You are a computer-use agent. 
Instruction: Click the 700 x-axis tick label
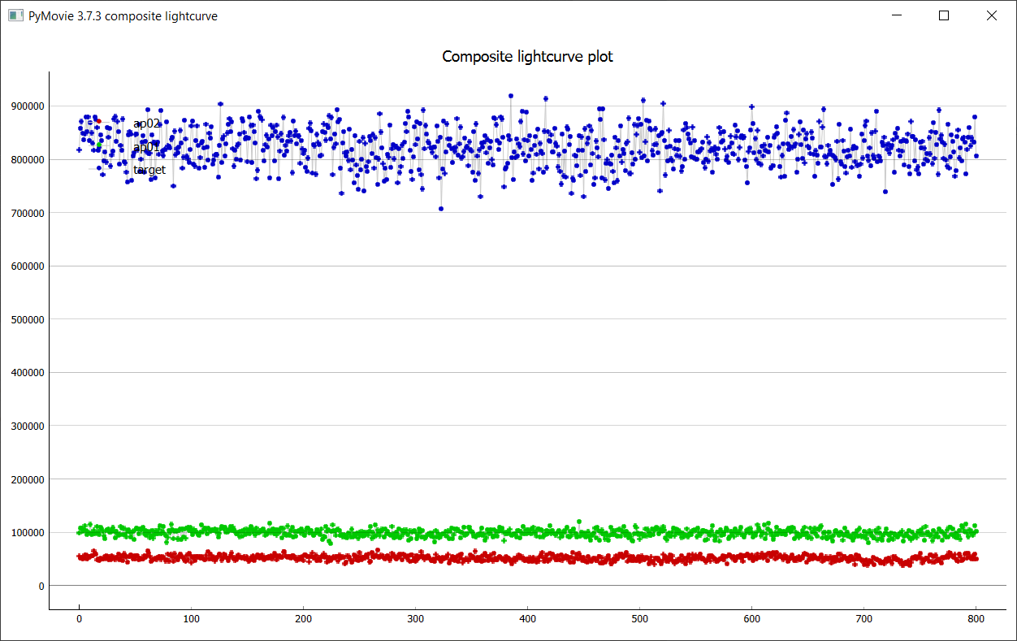(864, 618)
